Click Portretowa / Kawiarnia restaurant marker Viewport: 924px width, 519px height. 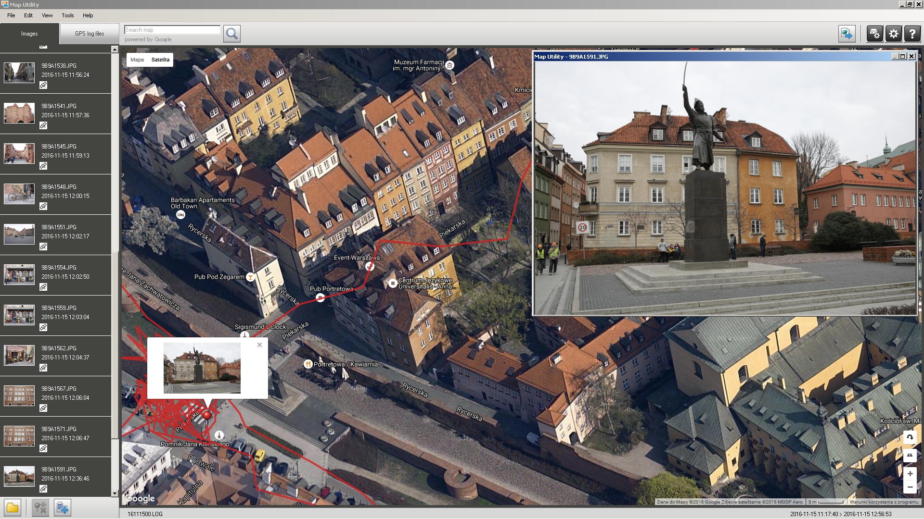[308, 364]
